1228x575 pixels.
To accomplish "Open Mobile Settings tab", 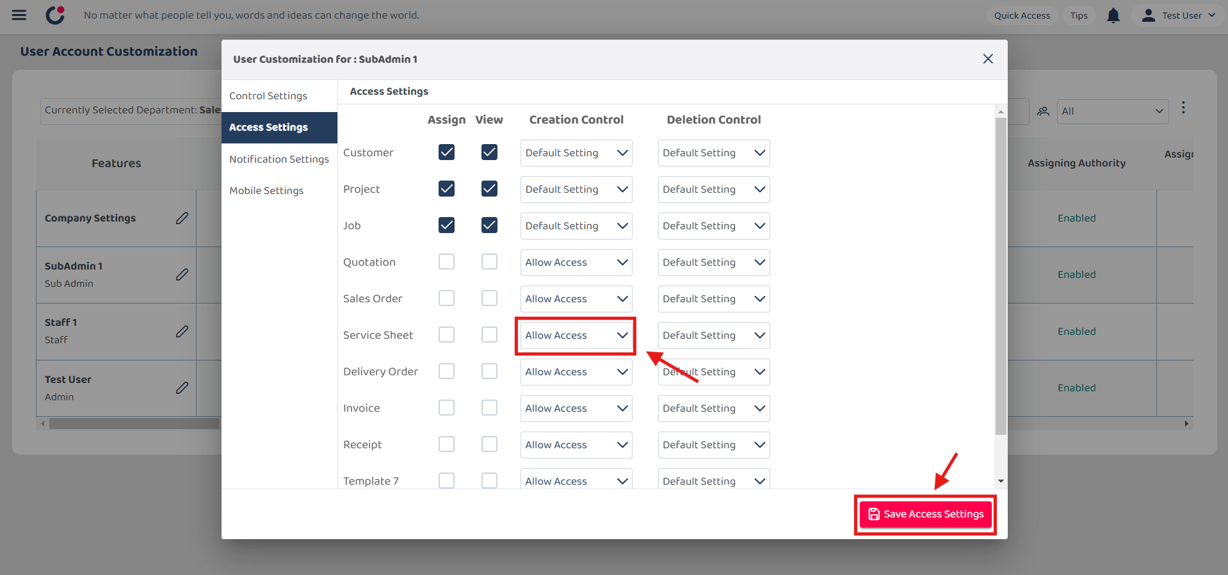I will click(279, 191).
